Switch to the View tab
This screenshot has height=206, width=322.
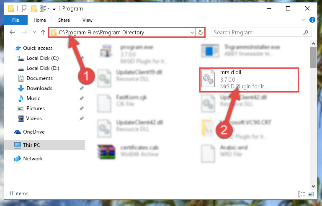(88, 20)
